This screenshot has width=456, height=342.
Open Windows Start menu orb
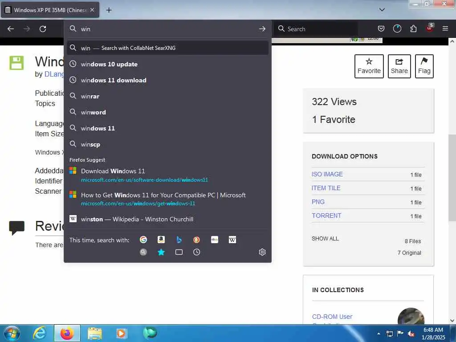coord(12,333)
